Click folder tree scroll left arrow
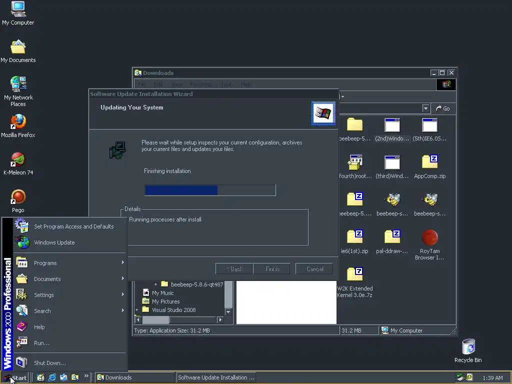This screenshot has width=512, height=384. tap(138, 319)
